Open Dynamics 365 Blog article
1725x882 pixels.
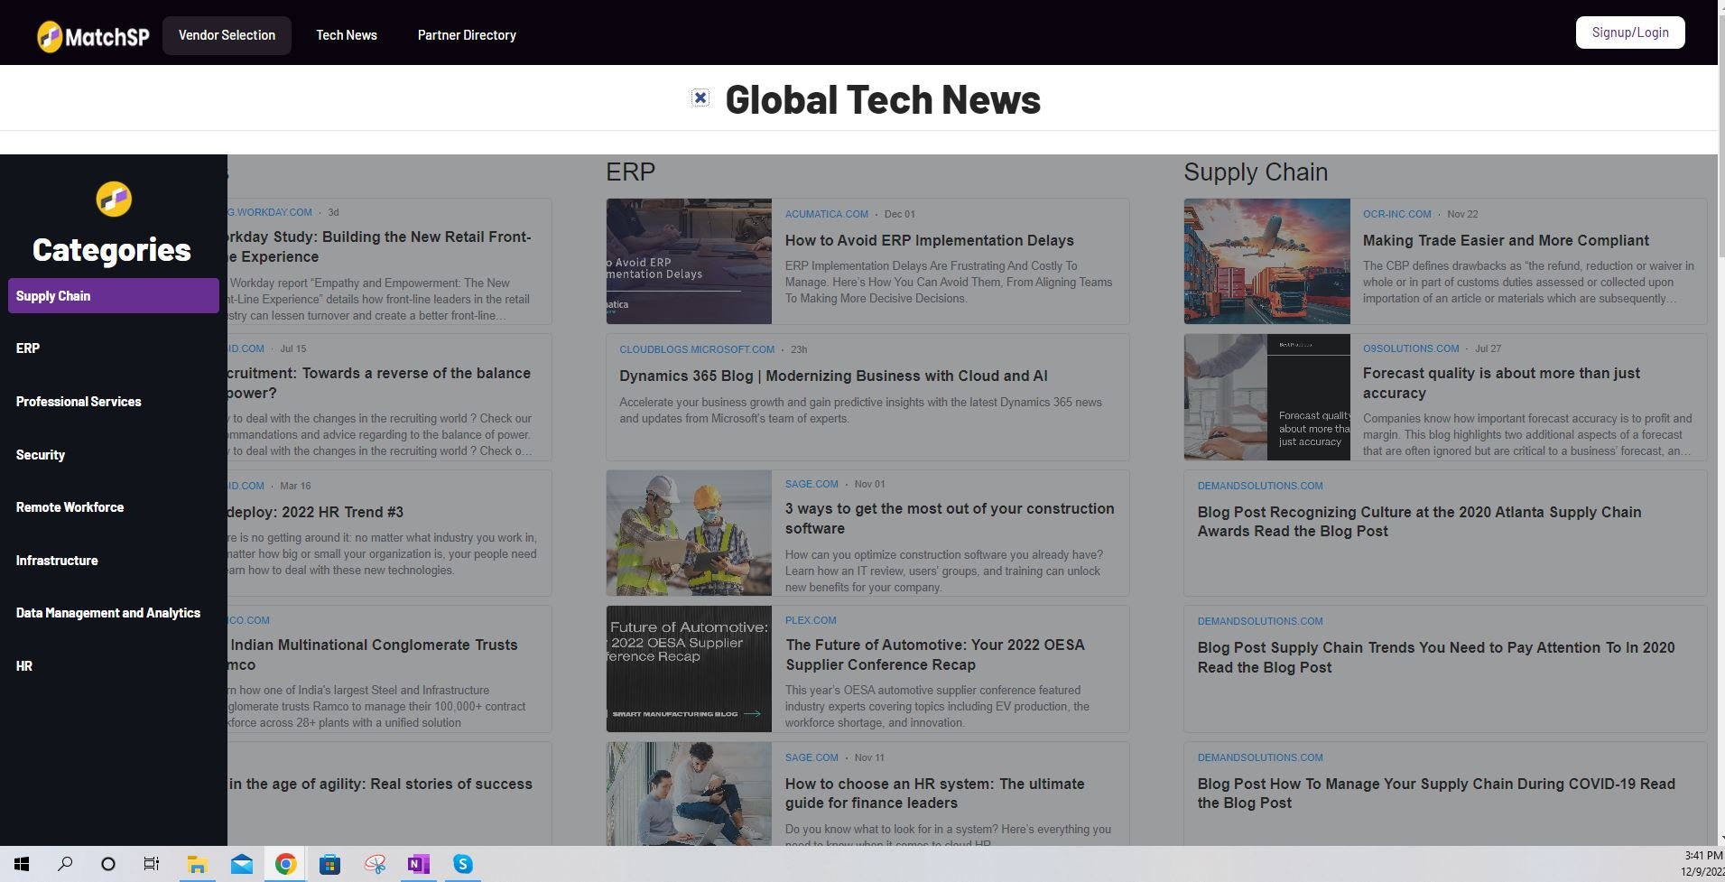click(833, 376)
